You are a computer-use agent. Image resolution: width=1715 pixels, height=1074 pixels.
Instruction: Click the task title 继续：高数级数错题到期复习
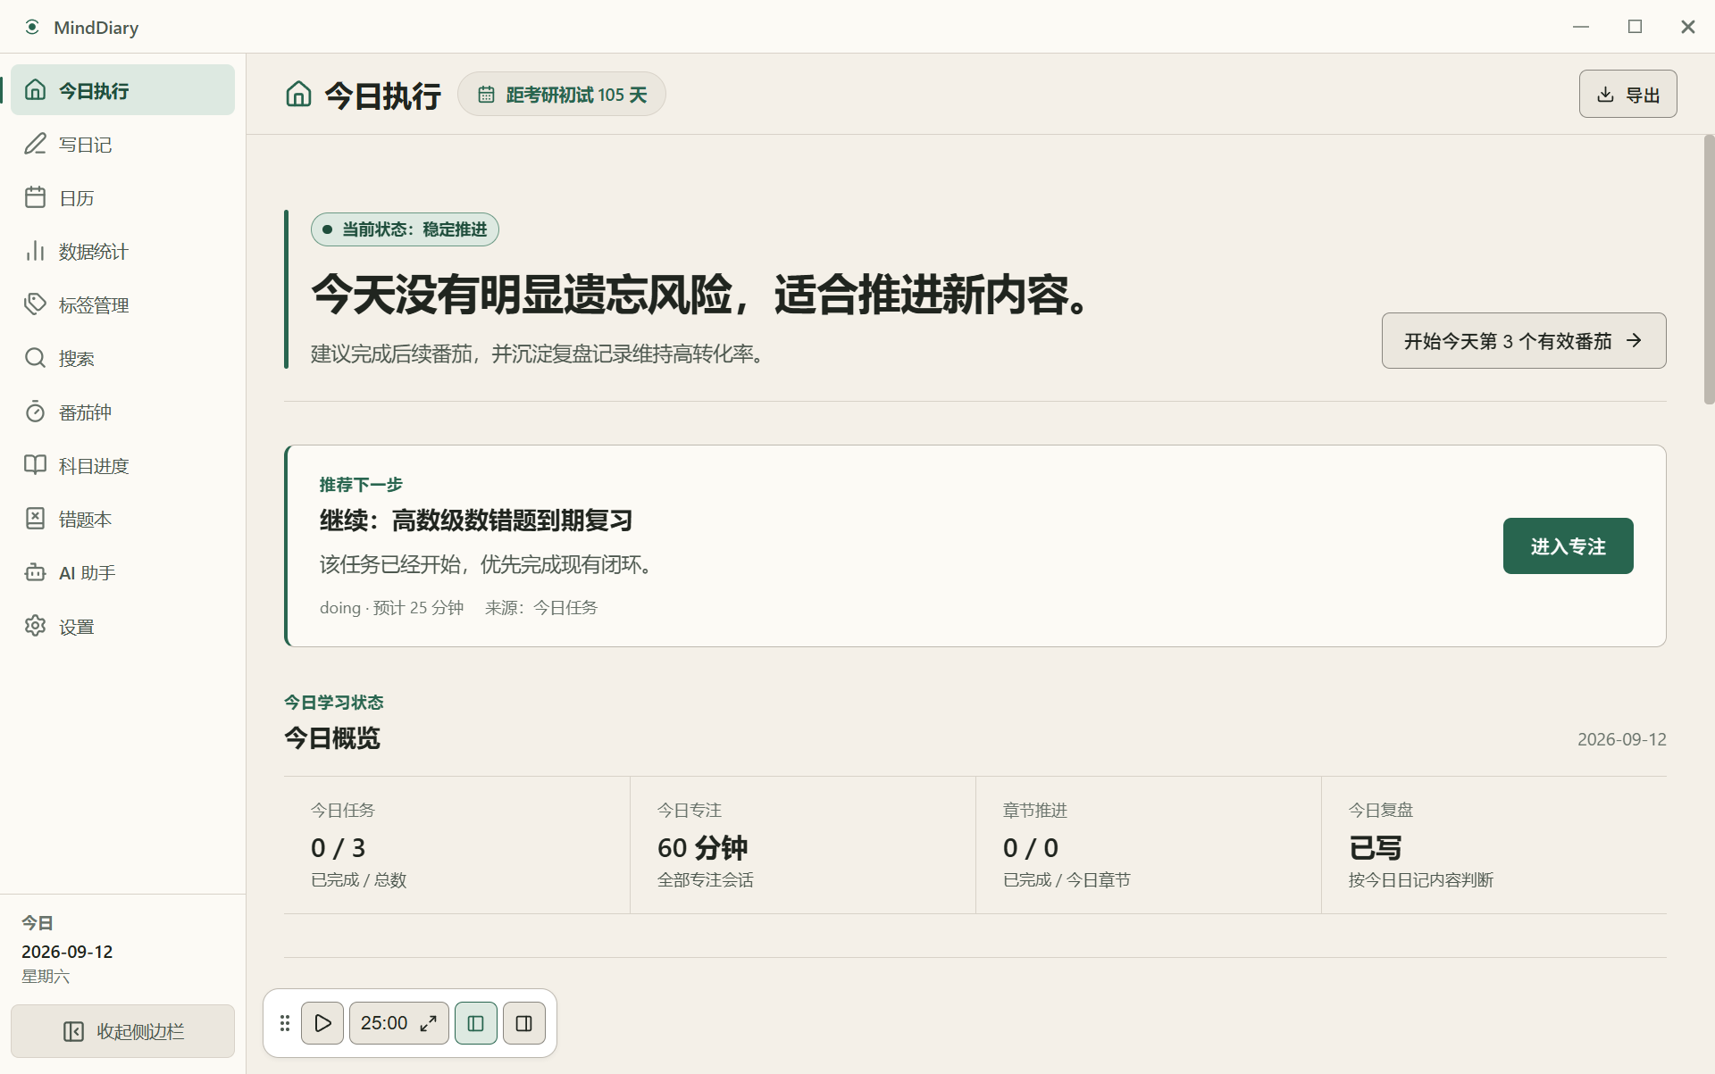476,520
